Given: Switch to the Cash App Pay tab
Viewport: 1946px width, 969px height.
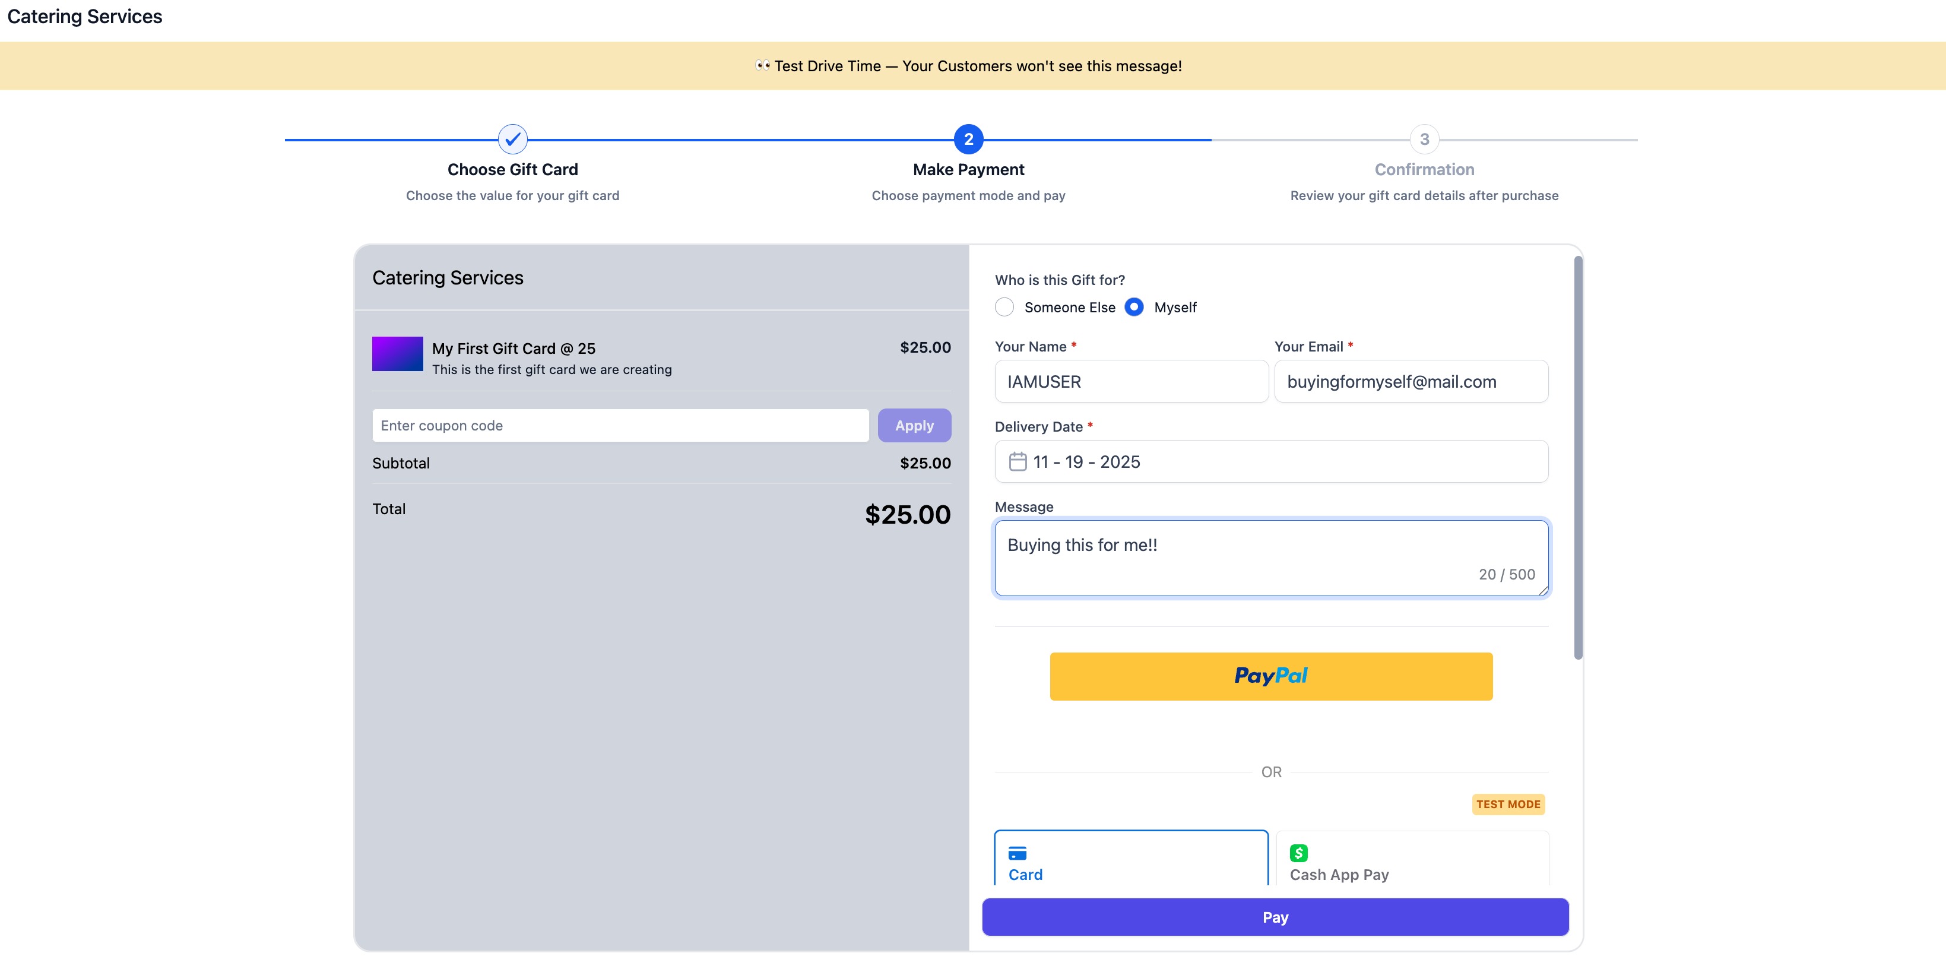Looking at the screenshot, I should (1411, 862).
